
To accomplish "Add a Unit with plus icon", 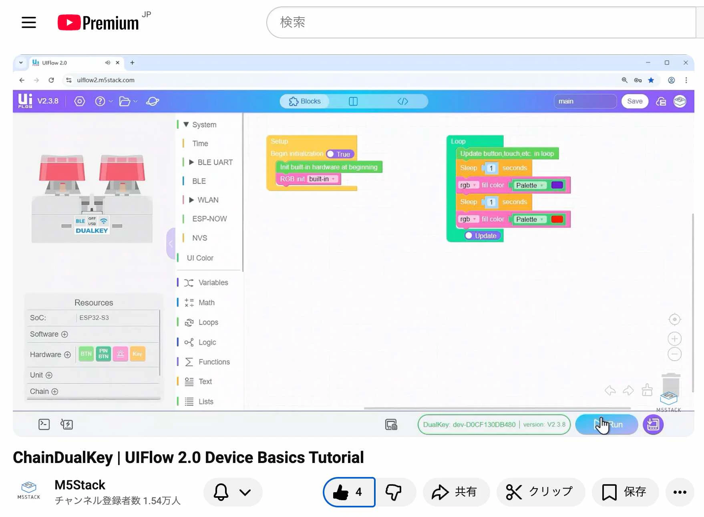I will (x=49, y=375).
